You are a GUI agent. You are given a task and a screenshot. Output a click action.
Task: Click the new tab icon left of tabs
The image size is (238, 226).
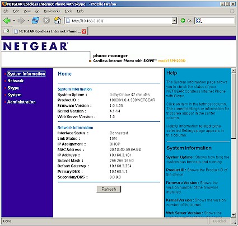pyautogui.click(x=7, y=31)
